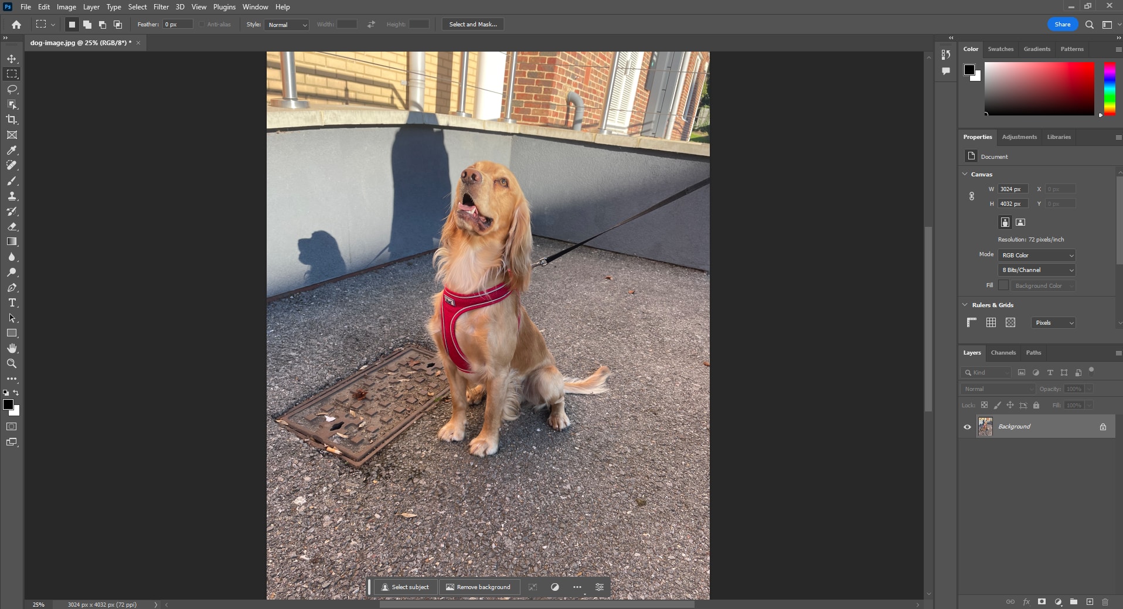Screen dimensions: 1123x609
Task: Click Select subject in contextual bar
Action: (405, 587)
